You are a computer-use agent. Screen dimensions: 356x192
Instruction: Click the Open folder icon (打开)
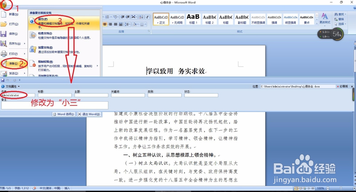pos(4,24)
